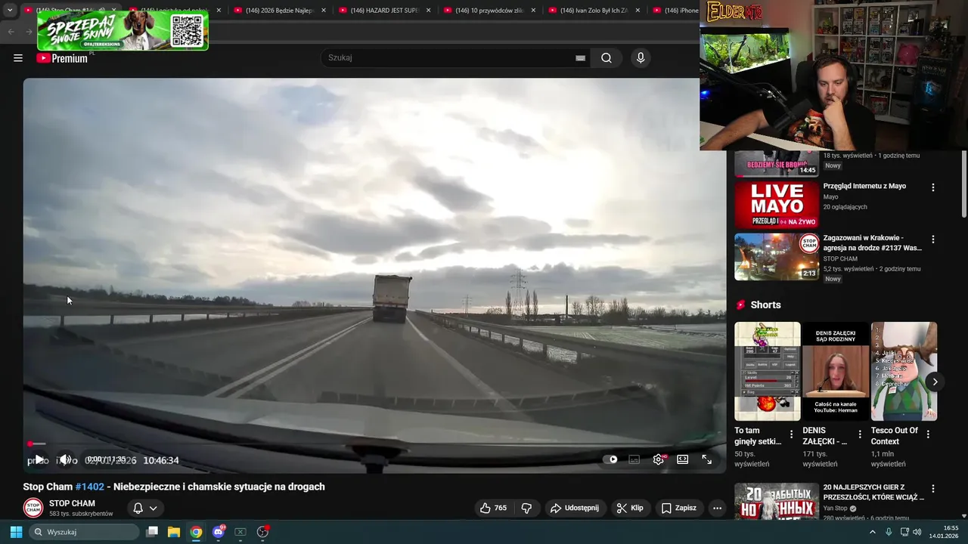968x544 pixels.
Task: Open Przegląd Internetu z Mayo title
Action: pyautogui.click(x=864, y=186)
